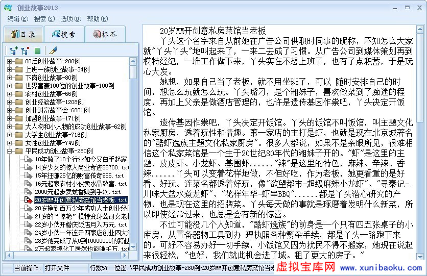Image resolution: width=427 pixels, height=276 pixels.
Task: Click the expand-all tree icon in toolbar
Action: (13, 51)
